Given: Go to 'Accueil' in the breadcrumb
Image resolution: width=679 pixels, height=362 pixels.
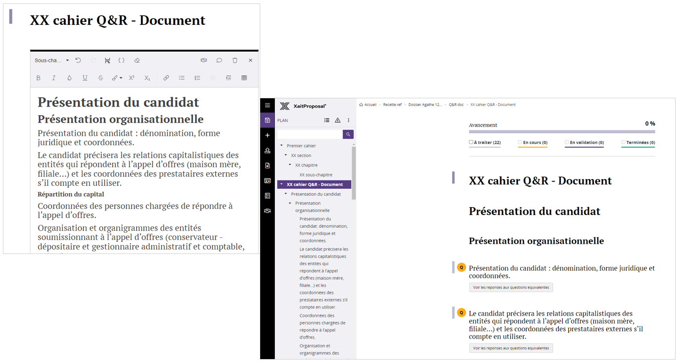Looking at the screenshot, I should tap(370, 105).
